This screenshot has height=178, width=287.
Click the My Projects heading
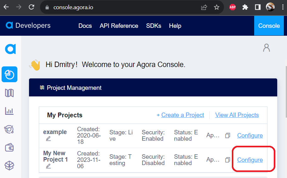pyautogui.click(x=65, y=115)
